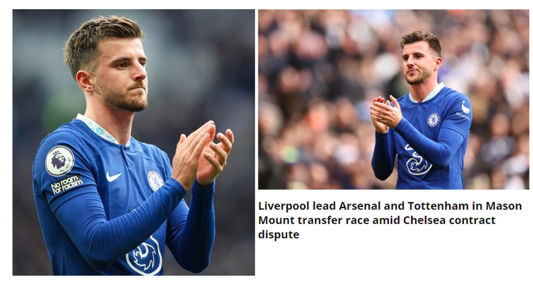Click the Premier League sleeve badge

pyautogui.click(x=60, y=161)
